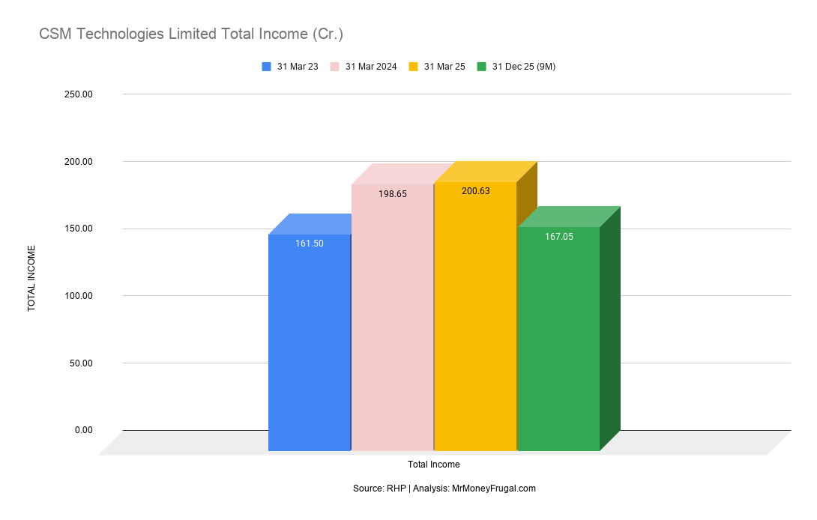Click the chart title 'CSM Technologies Limited Total Income (Cr.)'
The width and height of the screenshot is (817, 520).
[191, 34]
